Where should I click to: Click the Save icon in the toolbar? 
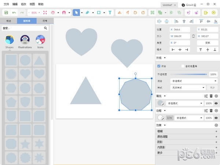pos(6,12)
